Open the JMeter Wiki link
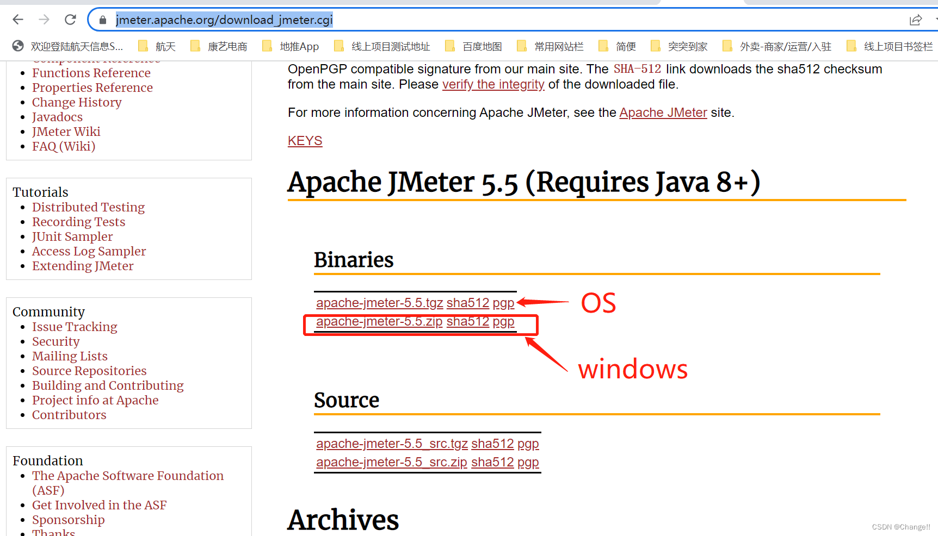 (x=66, y=132)
